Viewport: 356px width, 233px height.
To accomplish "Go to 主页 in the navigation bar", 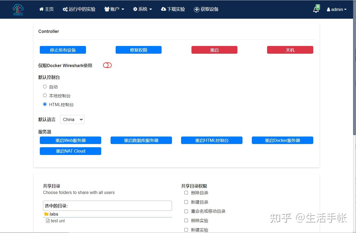I will coord(46,9).
